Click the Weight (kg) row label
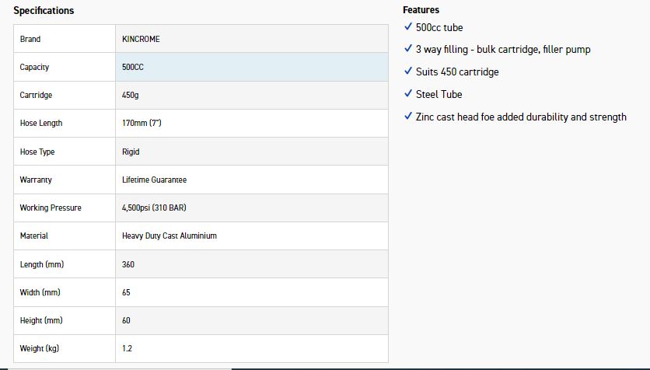This screenshot has height=370, width=650. point(39,348)
